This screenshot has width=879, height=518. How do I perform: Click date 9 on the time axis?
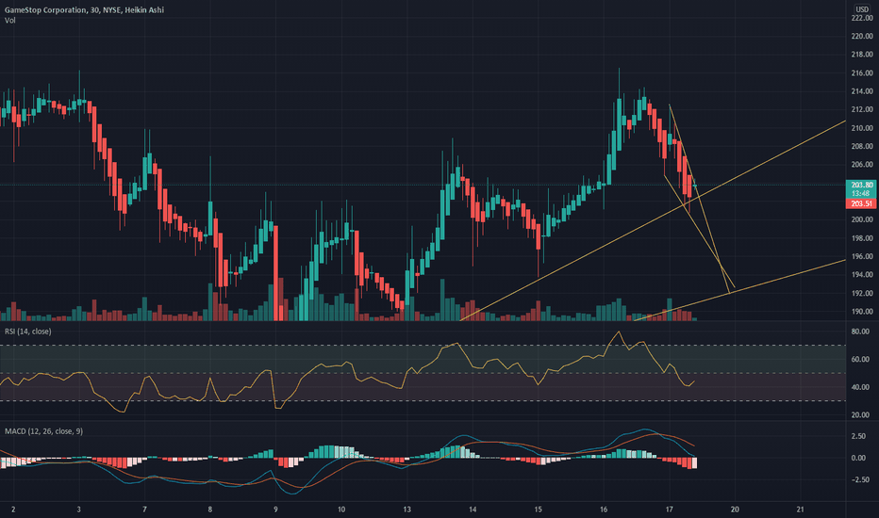click(275, 510)
